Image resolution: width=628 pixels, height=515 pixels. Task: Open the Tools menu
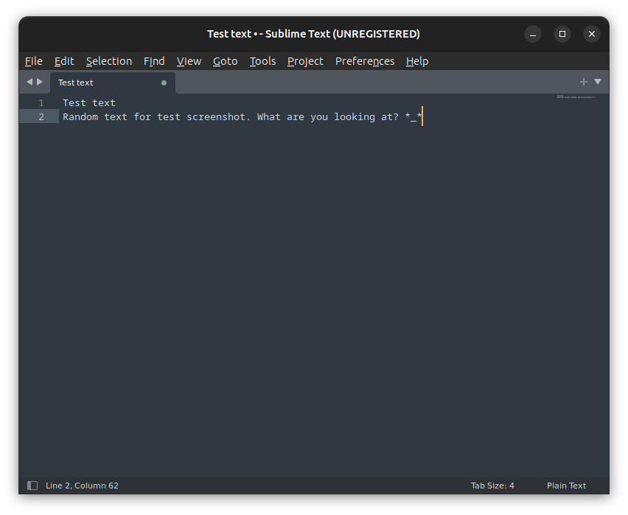[x=262, y=61]
